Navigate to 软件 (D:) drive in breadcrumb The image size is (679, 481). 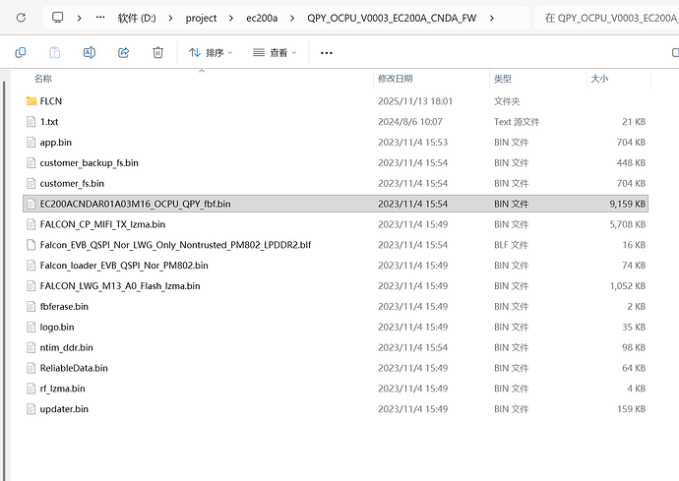pyautogui.click(x=137, y=18)
